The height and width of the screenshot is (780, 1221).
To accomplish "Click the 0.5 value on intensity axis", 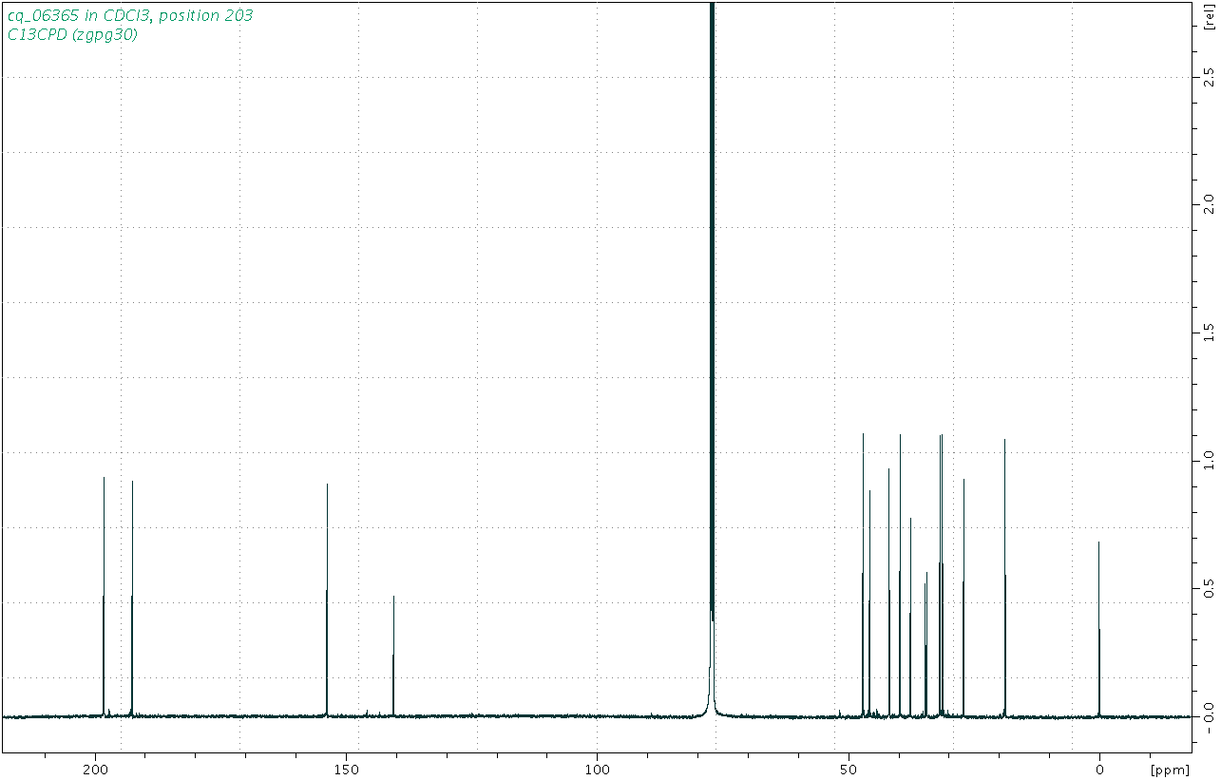I will [x=1208, y=587].
